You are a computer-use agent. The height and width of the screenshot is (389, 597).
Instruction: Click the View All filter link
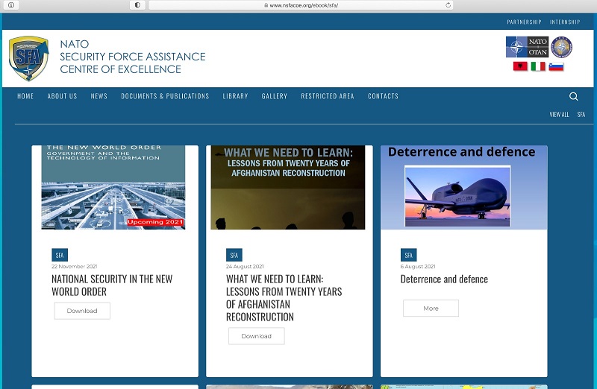pos(559,115)
